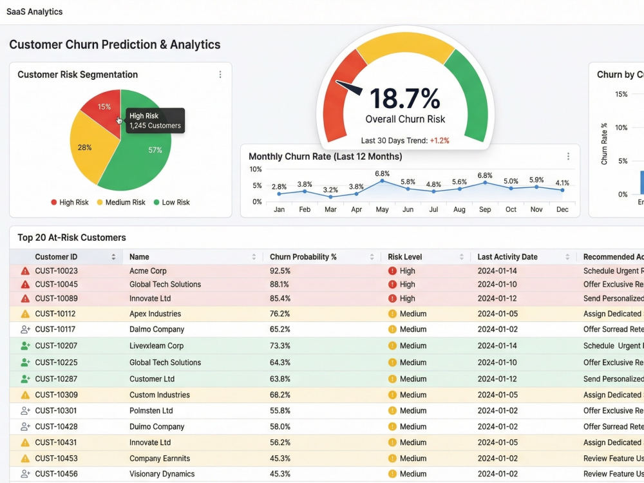This screenshot has height=483, width=644.
Task: Sort by Last Activity Date arrows
Action: (x=567, y=257)
